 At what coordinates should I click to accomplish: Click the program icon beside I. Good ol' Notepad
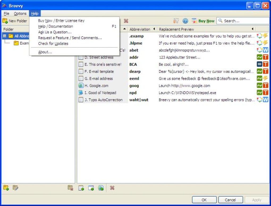coord(81,93)
